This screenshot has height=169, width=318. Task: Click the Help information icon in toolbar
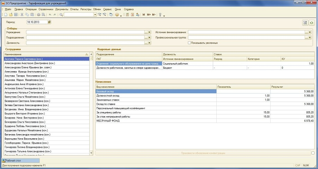click(117, 15)
